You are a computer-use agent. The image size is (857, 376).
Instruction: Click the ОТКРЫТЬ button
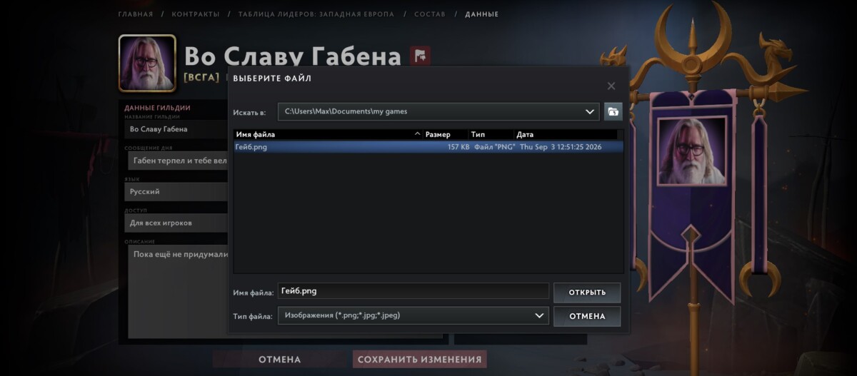coord(587,293)
